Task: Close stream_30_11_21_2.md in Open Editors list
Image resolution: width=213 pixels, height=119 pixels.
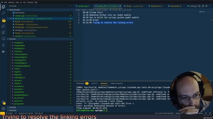Action: coord(11,19)
